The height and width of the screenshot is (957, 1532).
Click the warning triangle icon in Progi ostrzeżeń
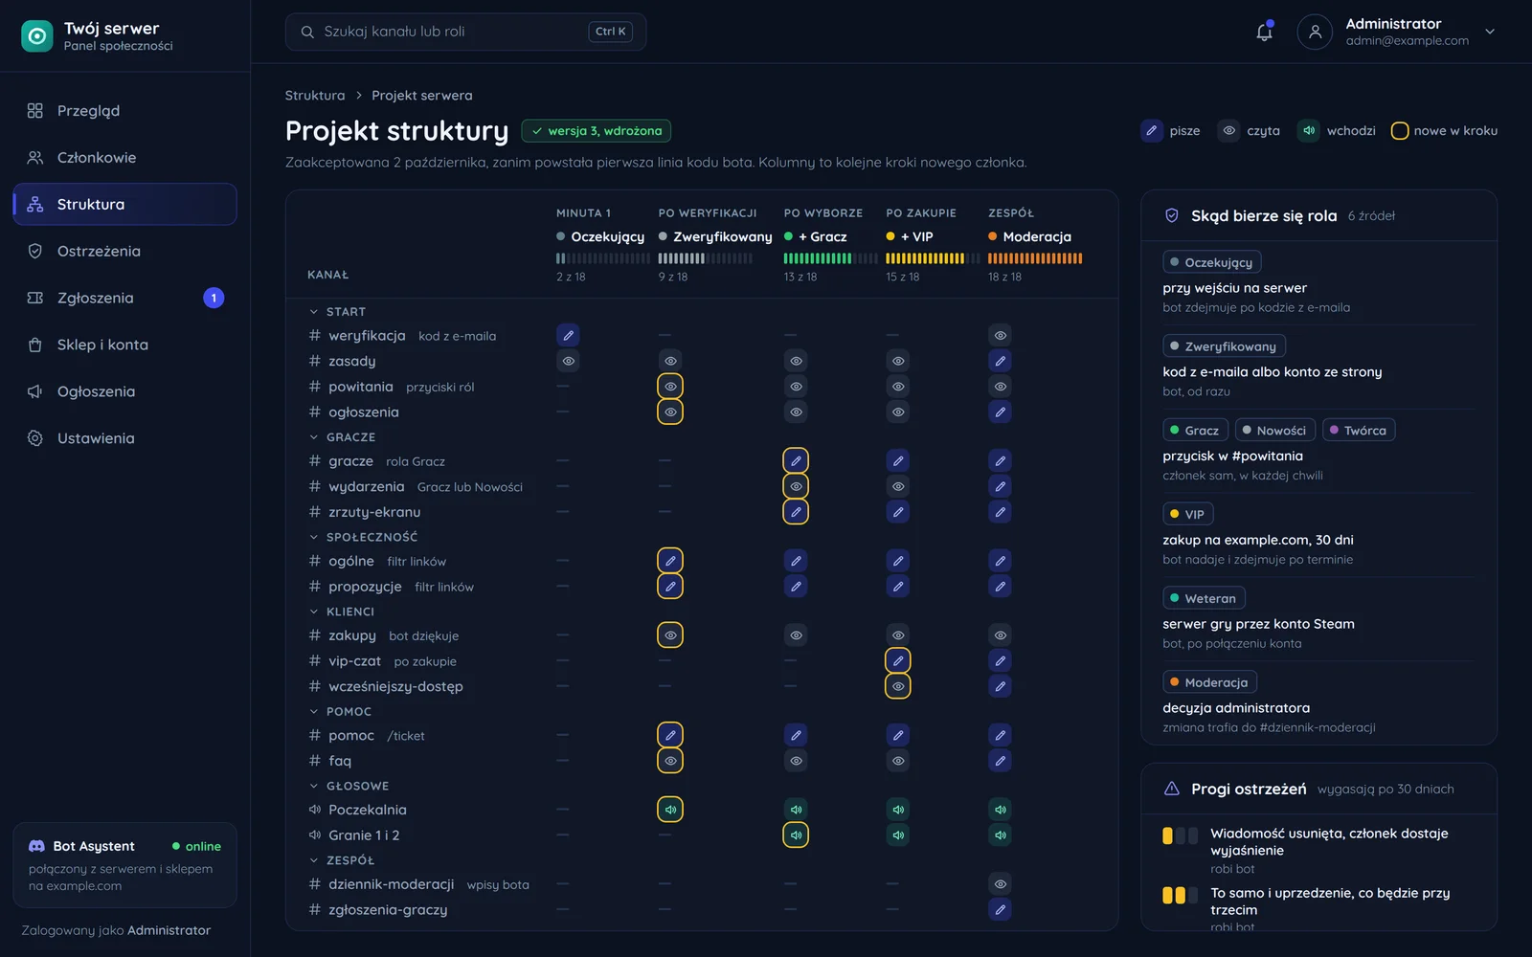[1172, 790]
